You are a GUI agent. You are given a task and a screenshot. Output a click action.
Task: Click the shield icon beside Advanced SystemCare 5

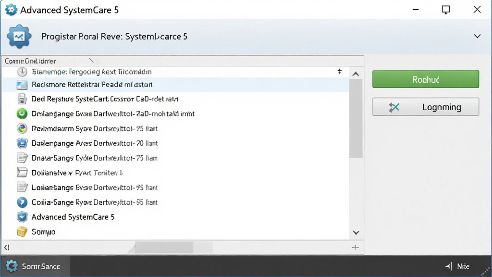(22, 217)
